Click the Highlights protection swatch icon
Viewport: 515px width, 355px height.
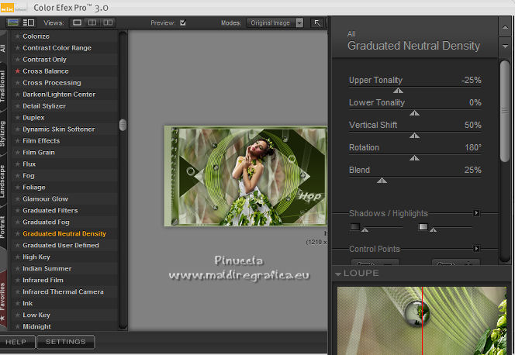pyautogui.click(x=423, y=226)
